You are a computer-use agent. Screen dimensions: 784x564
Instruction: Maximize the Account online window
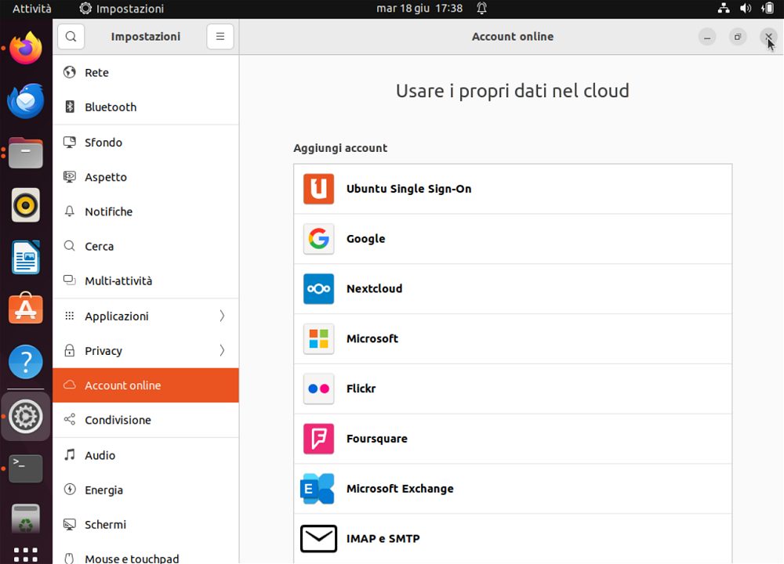click(738, 37)
